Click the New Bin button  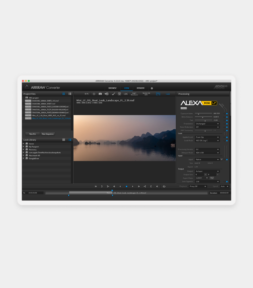click(x=32, y=134)
